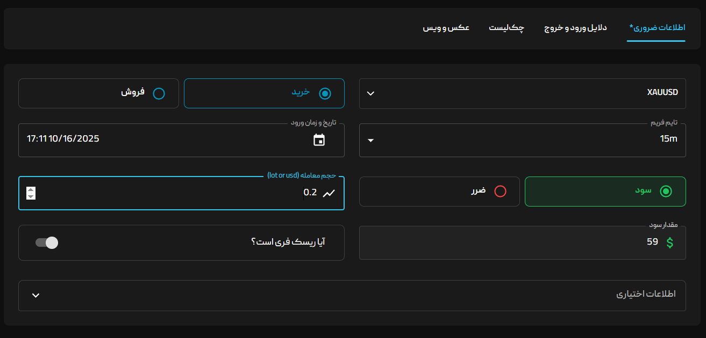Click the green dollar icon next to 59

tap(669, 242)
